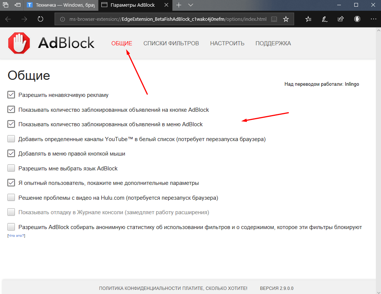Uncheck Разрешить ненавязчивую рекламу
The image size is (381, 294).
click(11, 95)
